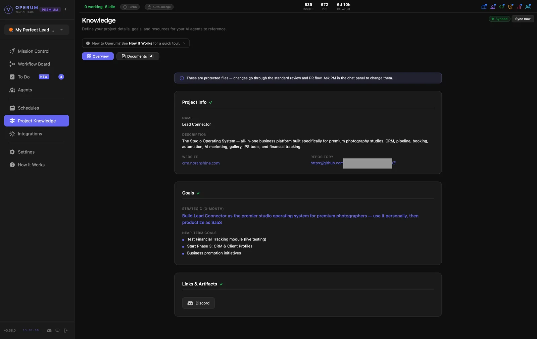Click the strategic goal text

pyautogui.click(x=300, y=219)
